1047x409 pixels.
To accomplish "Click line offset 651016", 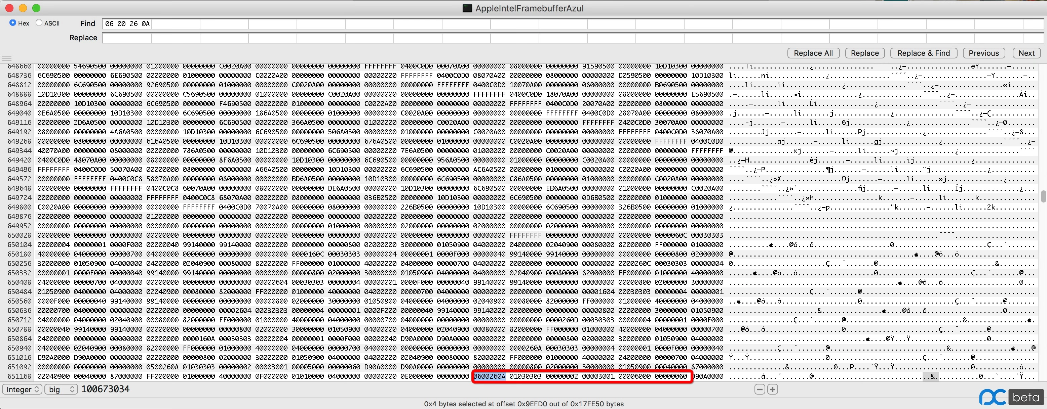I will [x=19, y=358].
